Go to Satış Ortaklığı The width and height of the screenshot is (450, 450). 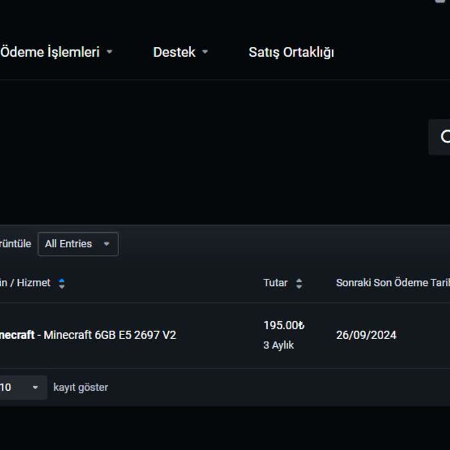[x=291, y=52]
